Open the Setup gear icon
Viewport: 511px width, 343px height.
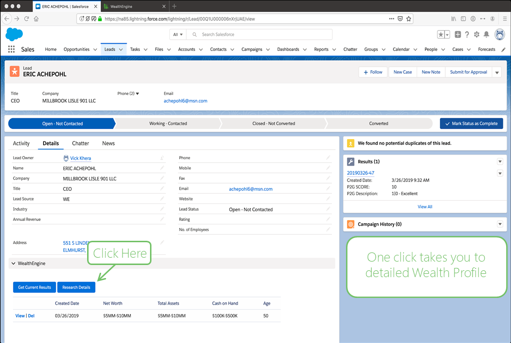[477, 34]
